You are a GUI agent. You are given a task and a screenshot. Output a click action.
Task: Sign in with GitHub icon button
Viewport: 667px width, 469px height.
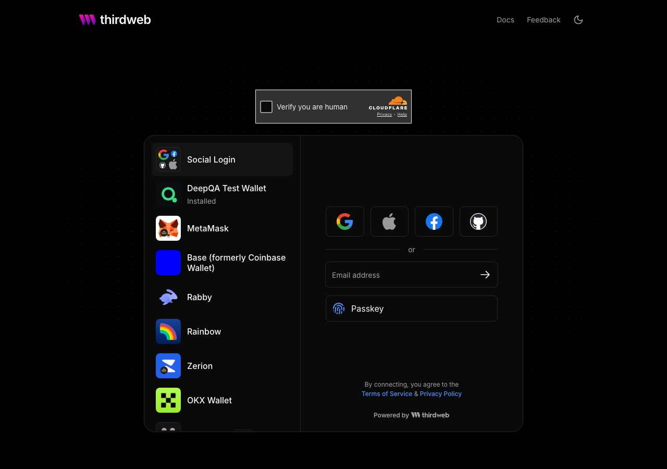478,221
